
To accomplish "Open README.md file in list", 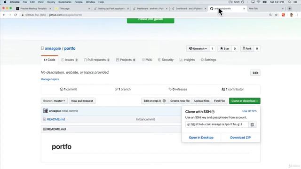I will (x=56, y=119).
